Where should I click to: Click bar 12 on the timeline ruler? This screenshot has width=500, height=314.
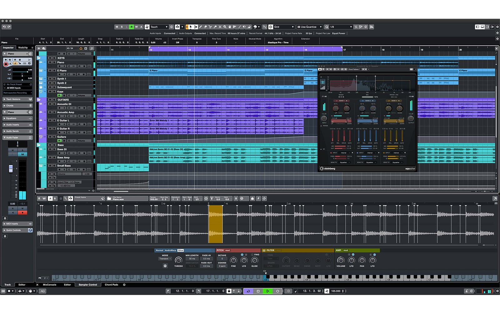tap(151, 50)
